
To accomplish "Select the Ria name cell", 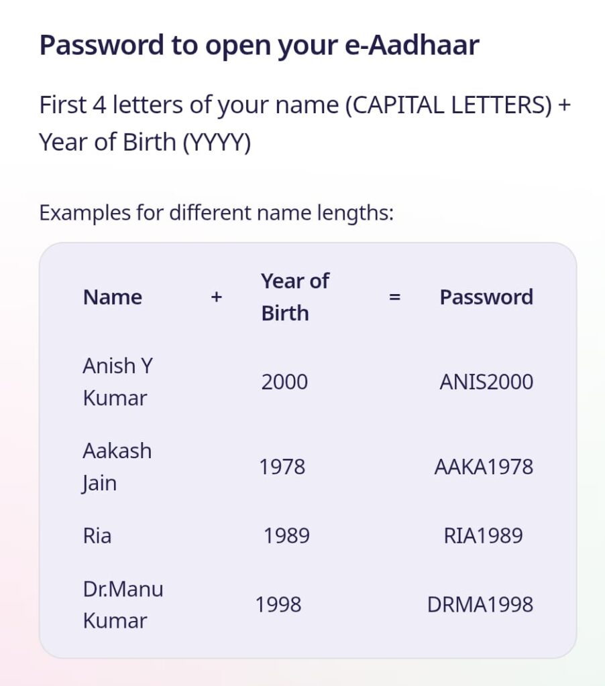I will point(97,536).
